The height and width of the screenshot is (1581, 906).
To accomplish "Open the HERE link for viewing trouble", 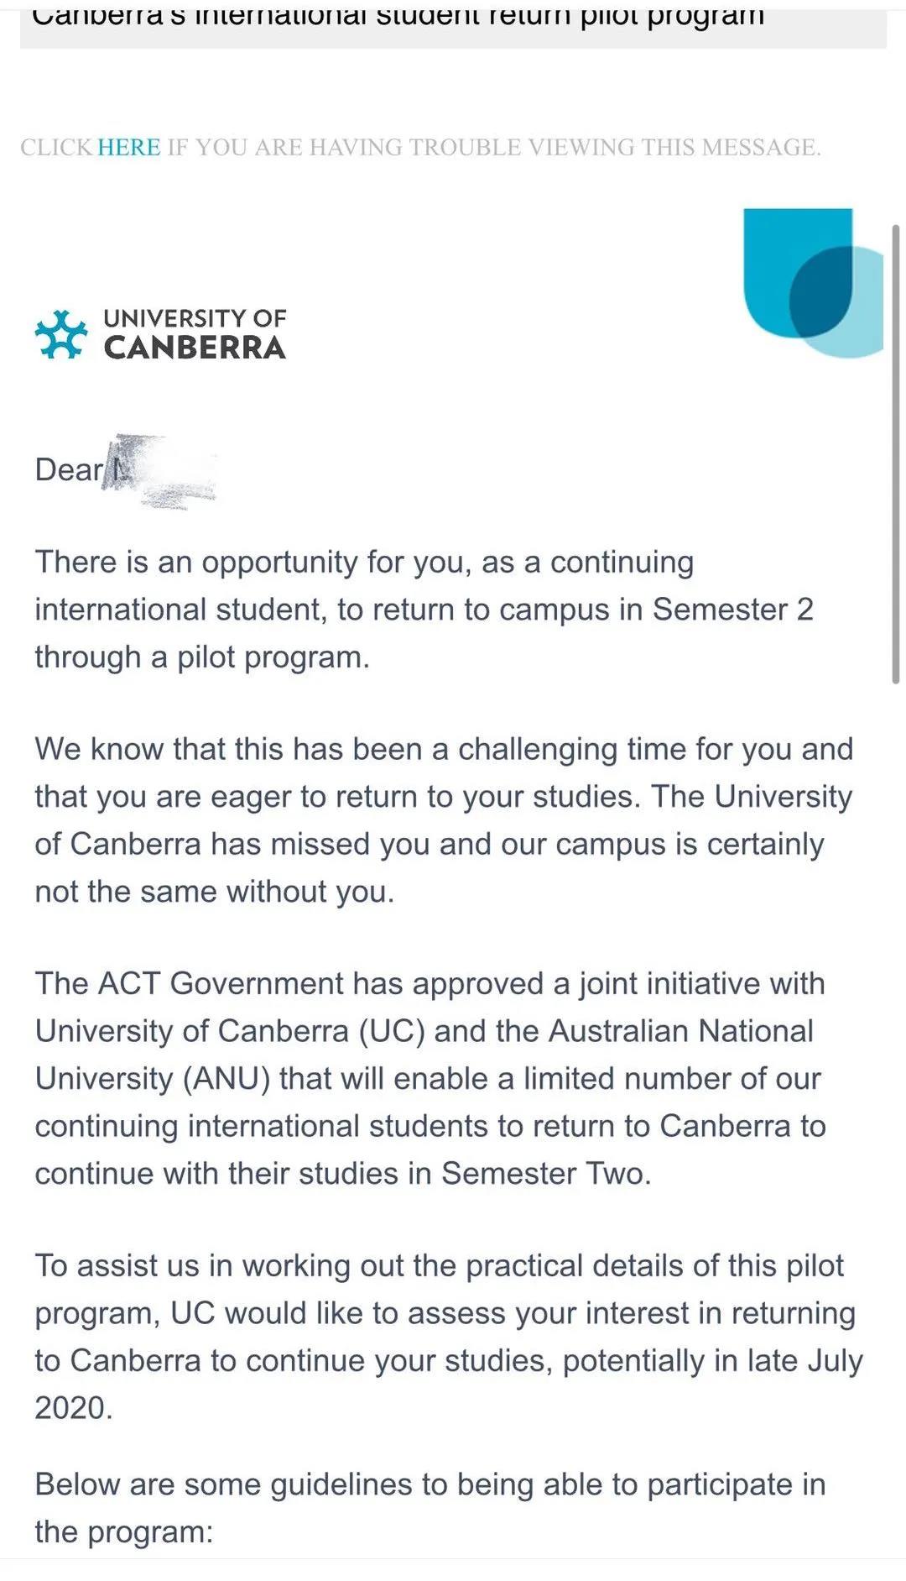I will tap(128, 147).
